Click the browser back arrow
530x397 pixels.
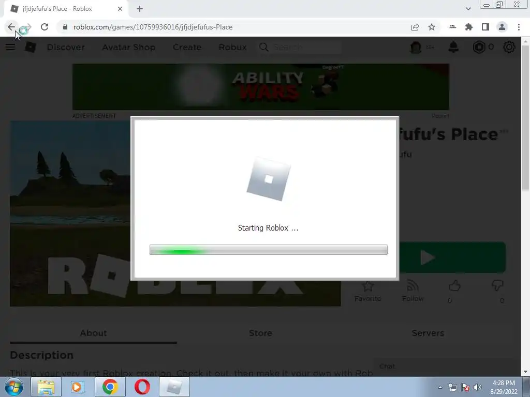[11, 27]
